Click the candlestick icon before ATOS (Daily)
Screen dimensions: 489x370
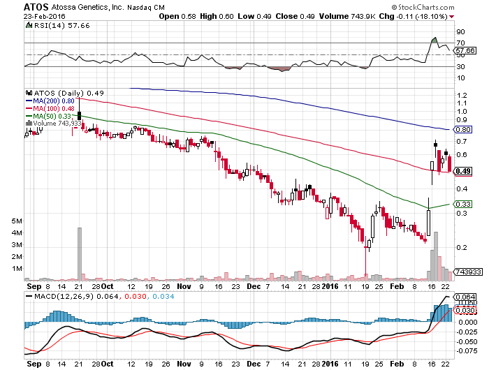(29, 93)
